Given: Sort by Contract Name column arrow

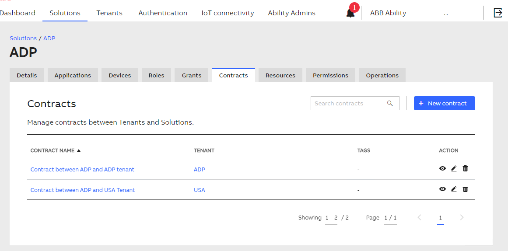Looking at the screenshot, I should click(x=79, y=150).
